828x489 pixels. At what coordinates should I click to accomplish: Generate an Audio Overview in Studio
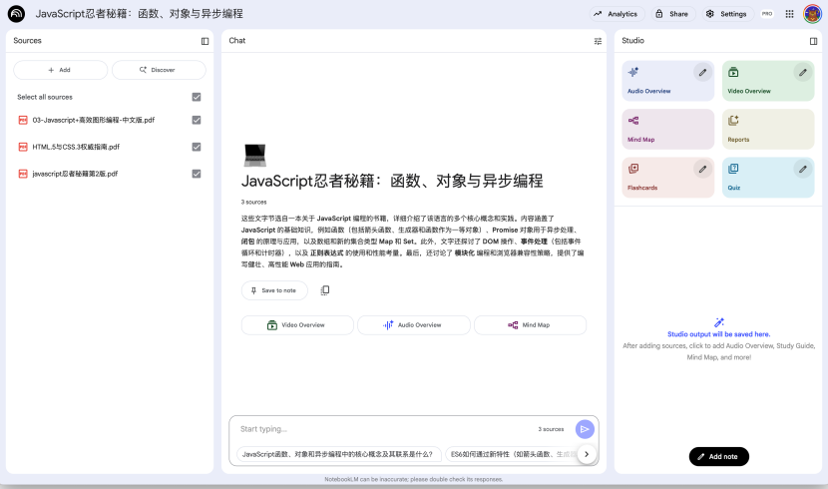pyautogui.click(x=667, y=81)
